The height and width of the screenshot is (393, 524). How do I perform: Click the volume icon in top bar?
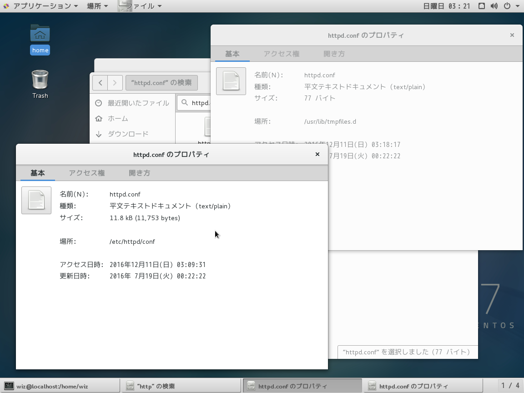click(494, 6)
